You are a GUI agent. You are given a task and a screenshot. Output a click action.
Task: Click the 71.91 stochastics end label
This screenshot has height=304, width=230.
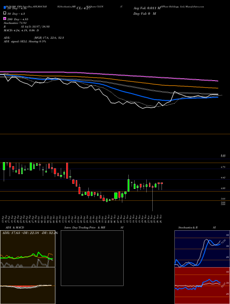coord(223,242)
